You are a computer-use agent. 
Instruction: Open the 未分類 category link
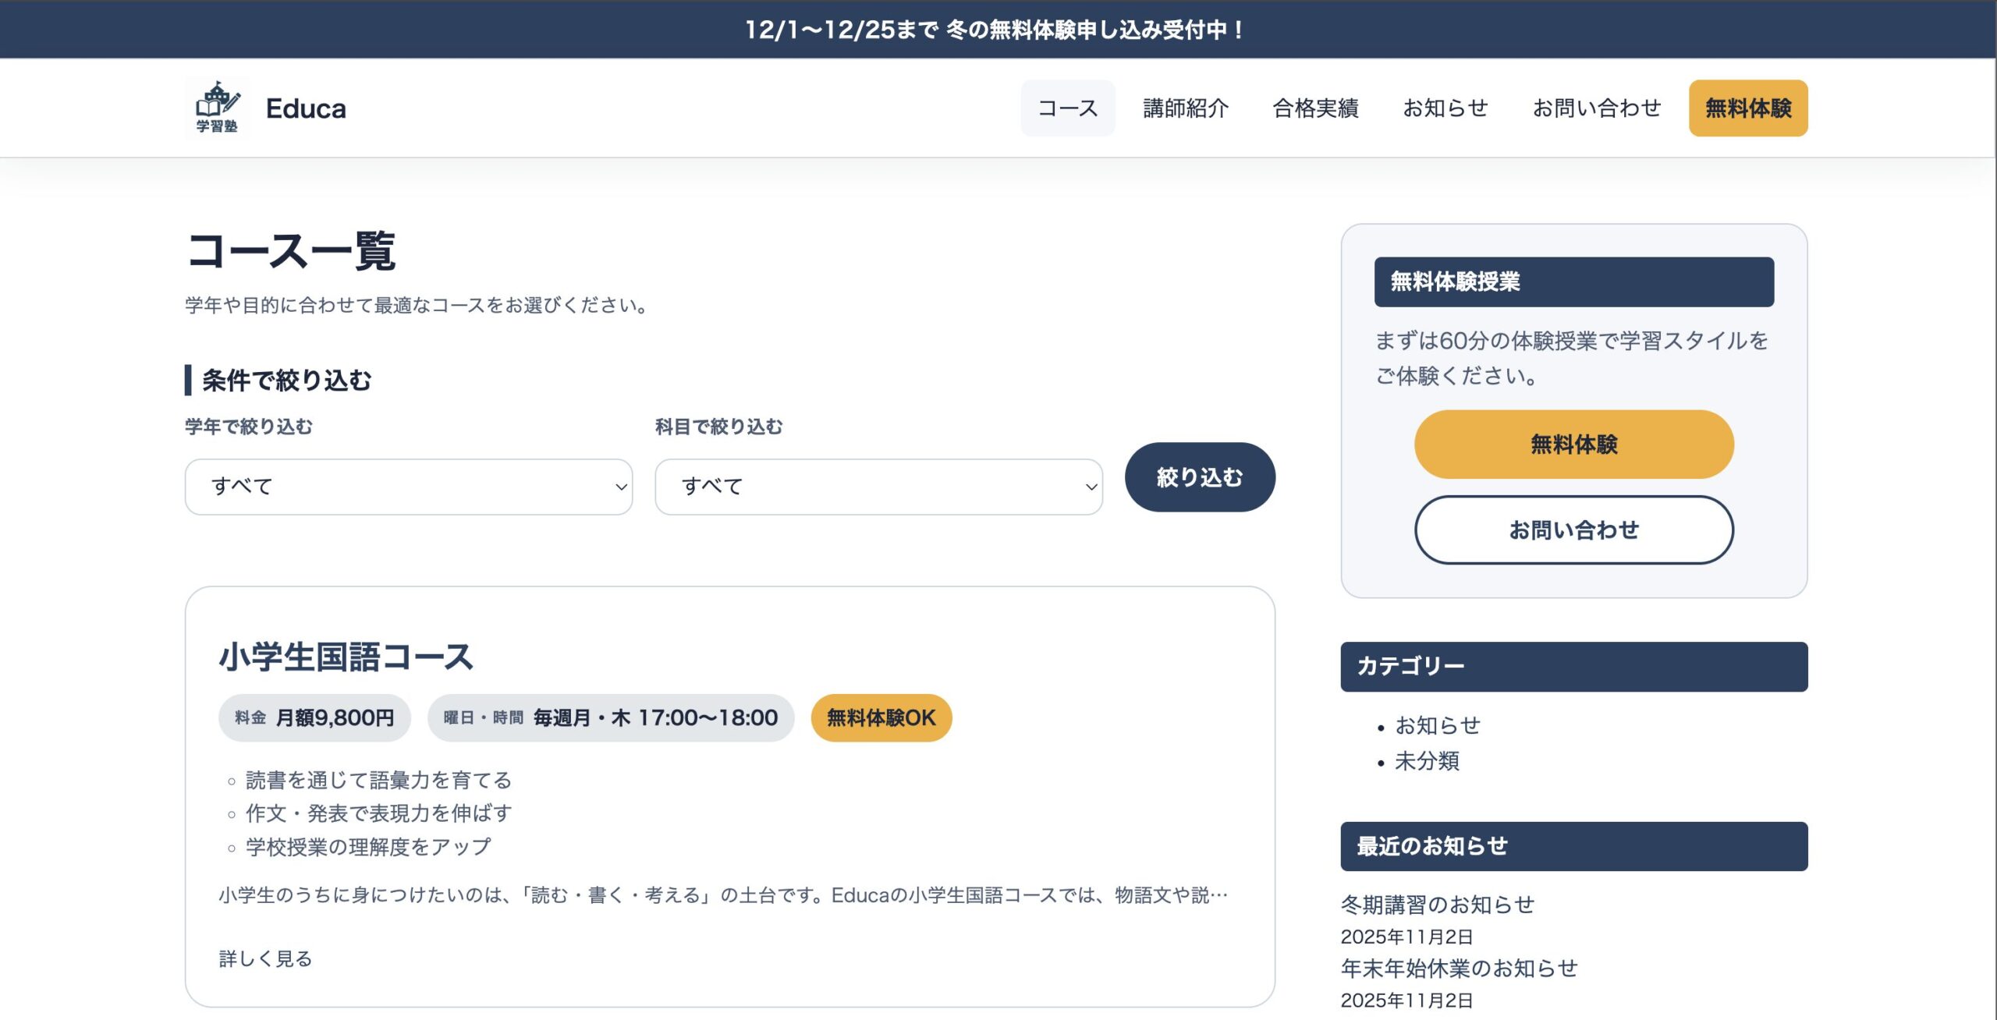tap(1427, 760)
